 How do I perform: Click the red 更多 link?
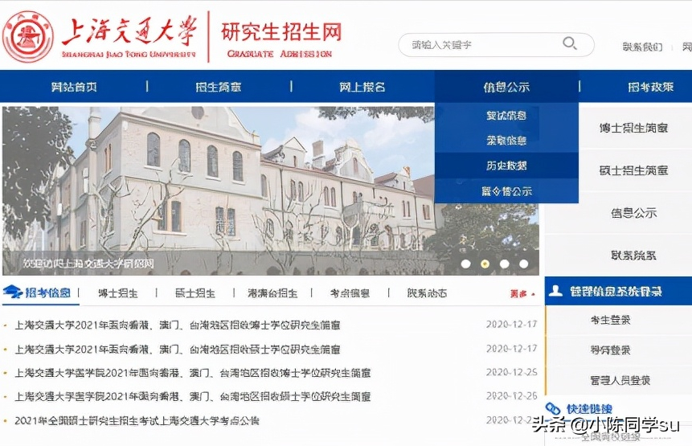(x=521, y=294)
